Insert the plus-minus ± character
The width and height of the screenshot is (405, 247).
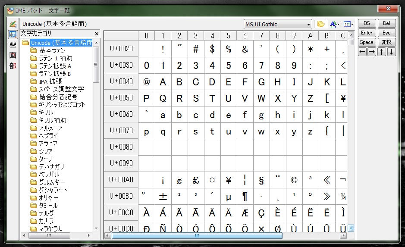[x=163, y=196]
